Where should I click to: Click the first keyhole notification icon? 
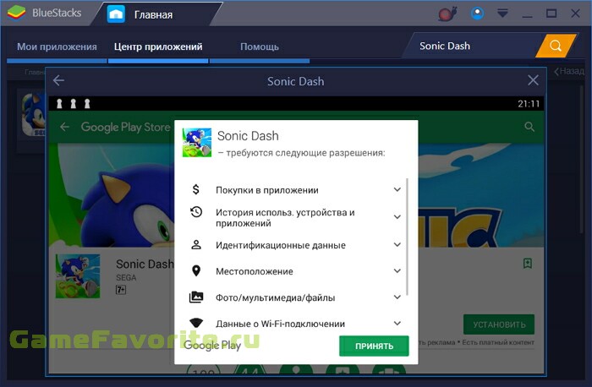point(59,104)
